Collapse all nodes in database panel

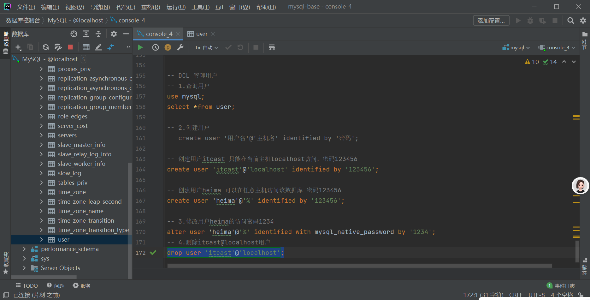[x=98, y=34]
